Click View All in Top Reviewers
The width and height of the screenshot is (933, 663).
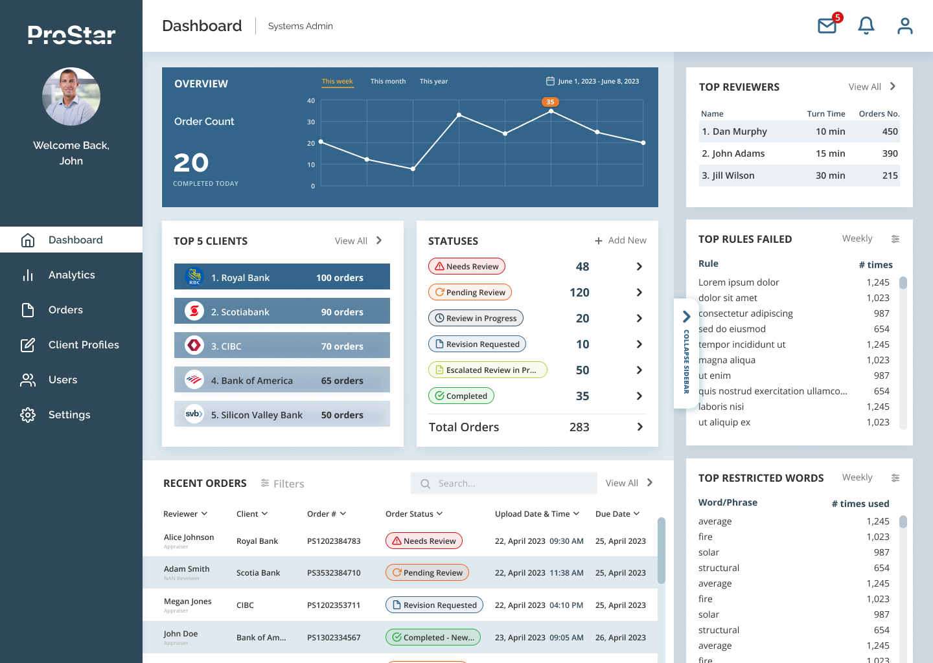pyautogui.click(x=872, y=87)
